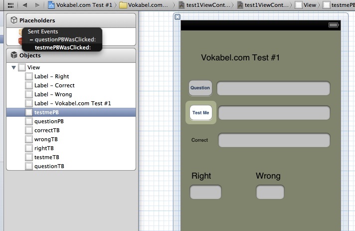The height and width of the screenshot is (231, 355).
Task: Click the Objects cube icon
Action: pos(14,55)
